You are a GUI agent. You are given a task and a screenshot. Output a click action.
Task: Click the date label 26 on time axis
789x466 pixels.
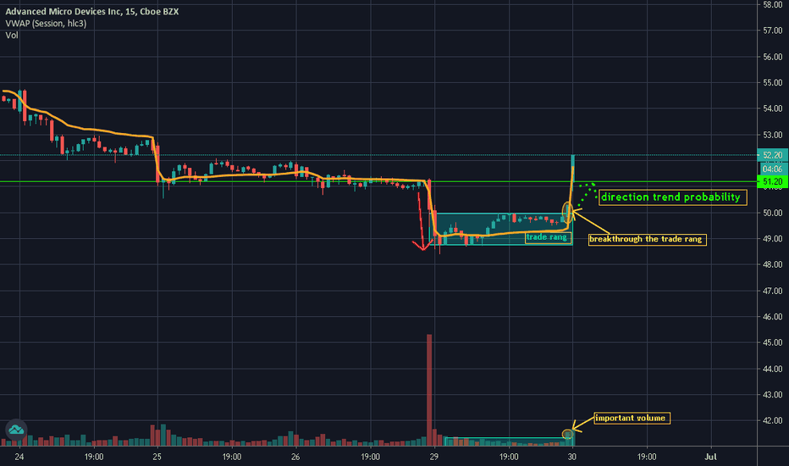point(295,457)
